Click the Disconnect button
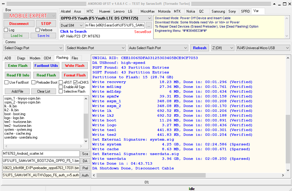The image size is (292, 191). (19, 24)
